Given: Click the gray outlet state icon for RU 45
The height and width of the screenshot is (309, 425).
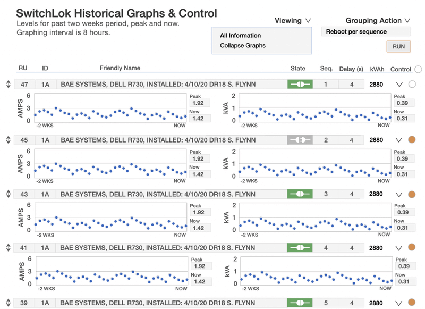Looking at the screenshot, I should pyautogui.click(x=300, y=140).
